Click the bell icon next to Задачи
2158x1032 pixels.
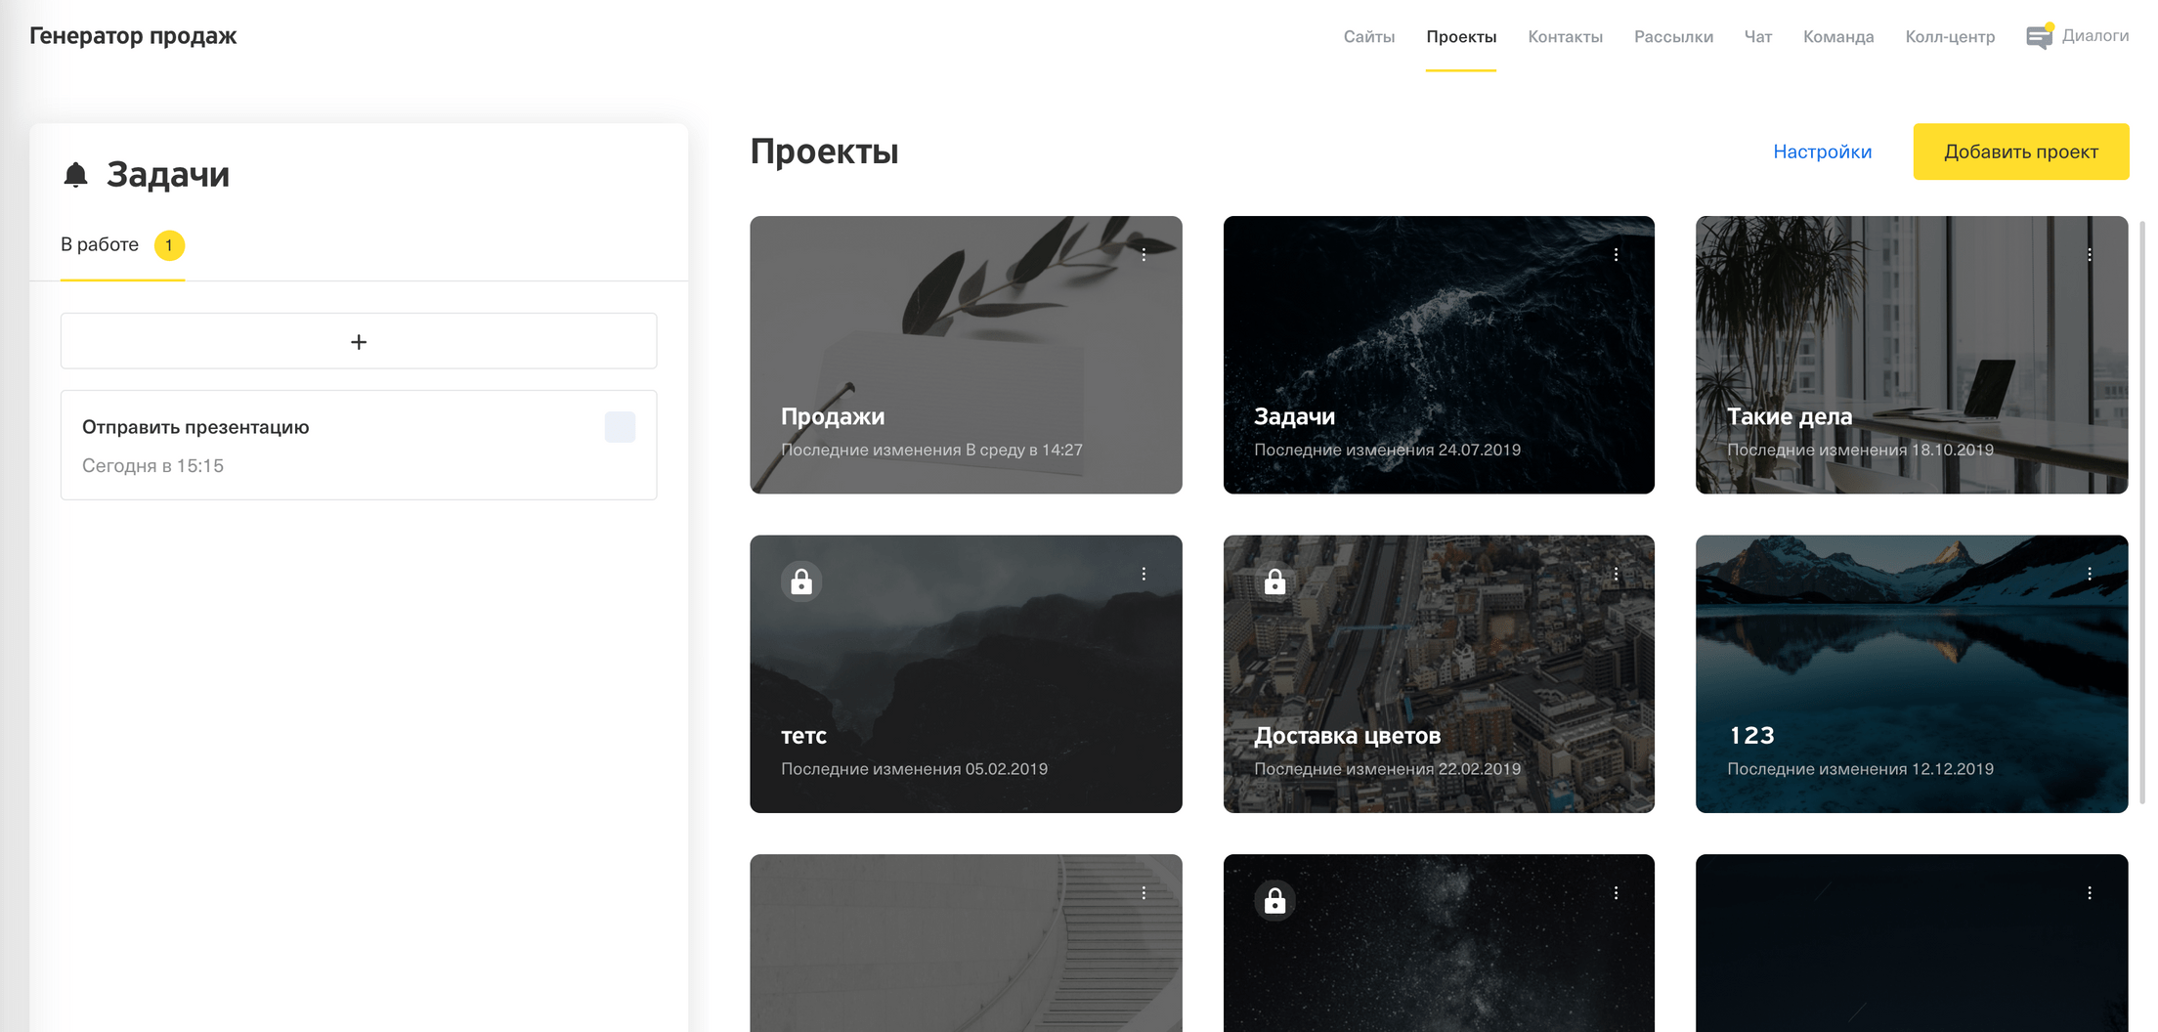tap(75, 175)
